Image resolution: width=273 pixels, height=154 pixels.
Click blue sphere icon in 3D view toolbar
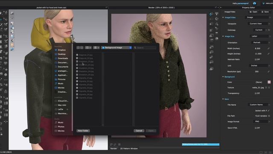point(12,50)
